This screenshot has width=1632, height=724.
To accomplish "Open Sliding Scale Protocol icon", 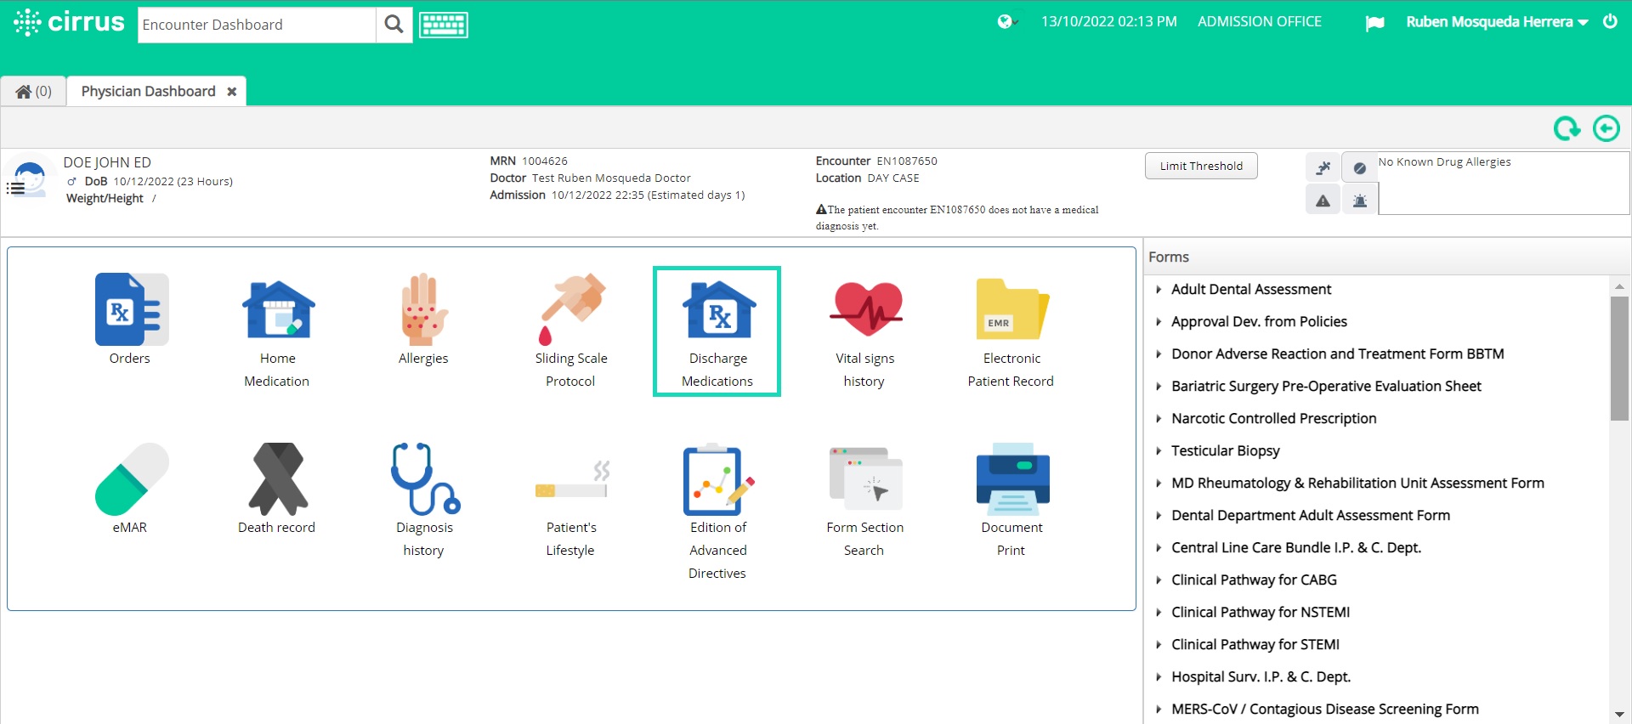I will click(571, 310).
